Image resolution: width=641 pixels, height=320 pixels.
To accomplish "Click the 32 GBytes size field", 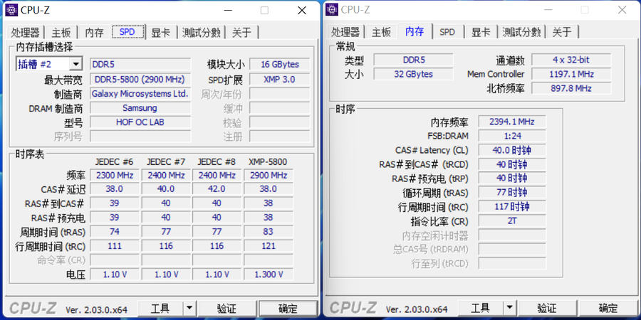I will (413, 74).
